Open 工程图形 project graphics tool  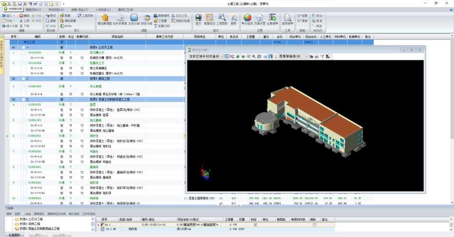tap(222, 19)
